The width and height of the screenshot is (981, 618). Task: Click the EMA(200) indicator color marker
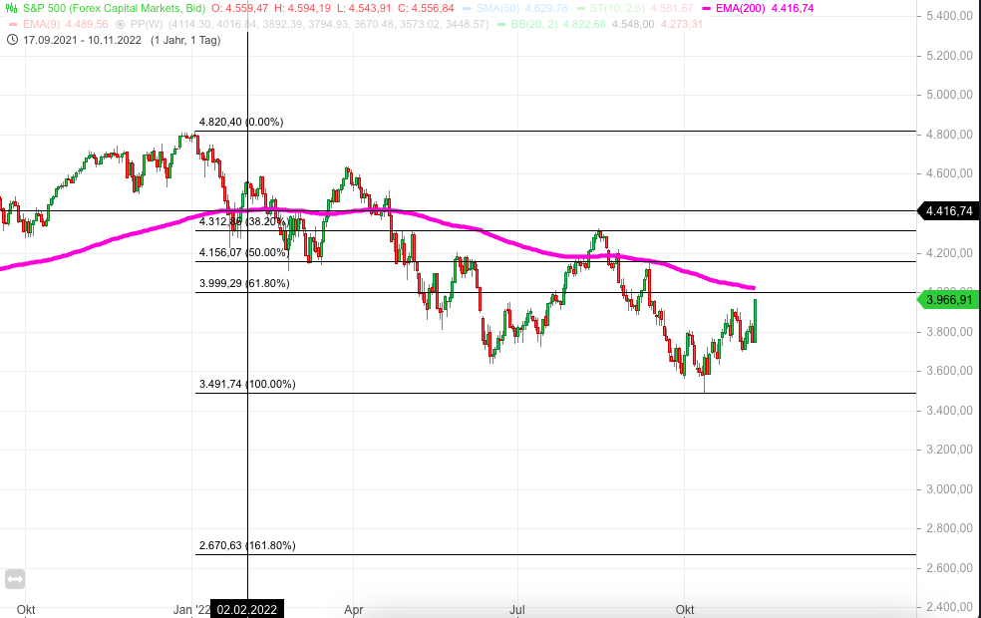pos(705,8)
